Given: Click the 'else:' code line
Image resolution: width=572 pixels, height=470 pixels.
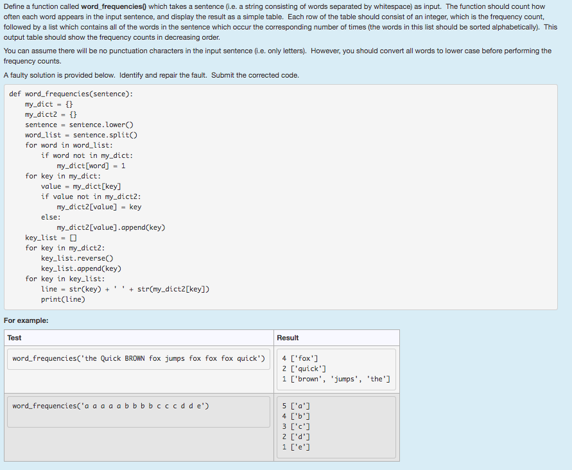Looking at the screenshot, I should 51,217.
